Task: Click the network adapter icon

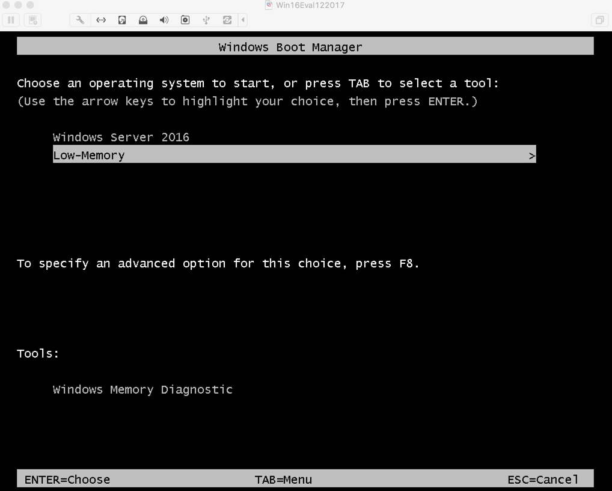Action: pyautogui.click(x=101, y=20)
